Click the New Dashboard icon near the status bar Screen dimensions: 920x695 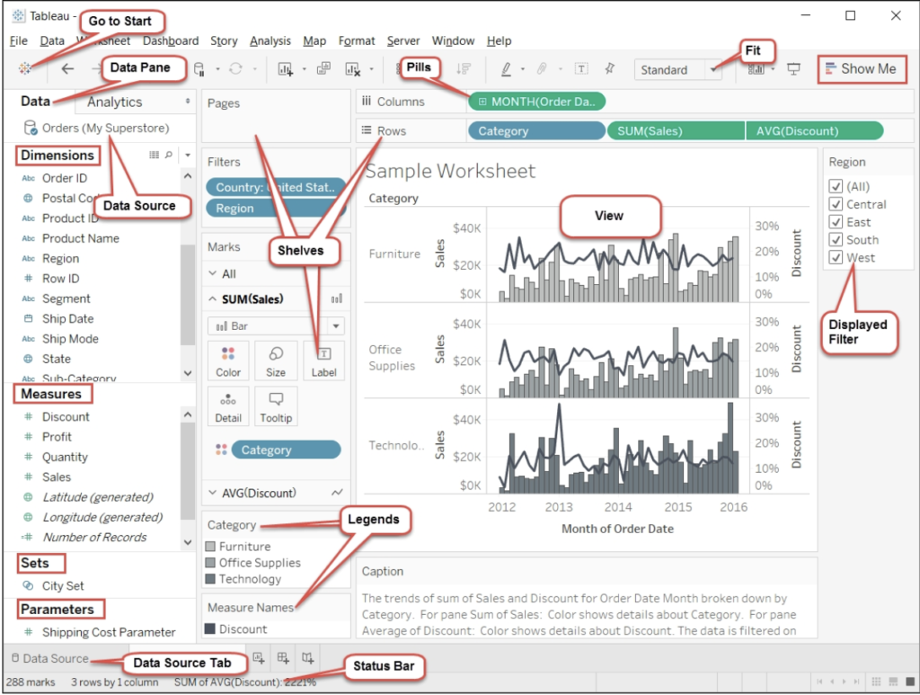pos(282,659)
